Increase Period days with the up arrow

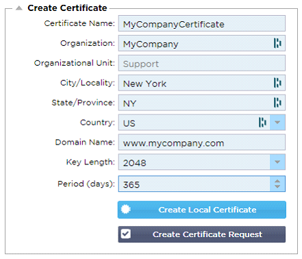pos(277,181)
